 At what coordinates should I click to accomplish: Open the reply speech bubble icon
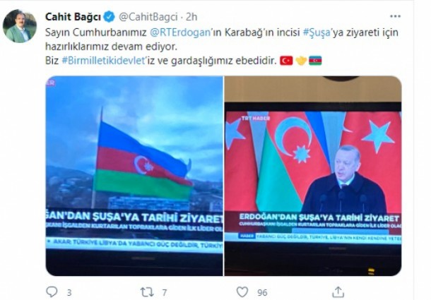coord(52,292)
